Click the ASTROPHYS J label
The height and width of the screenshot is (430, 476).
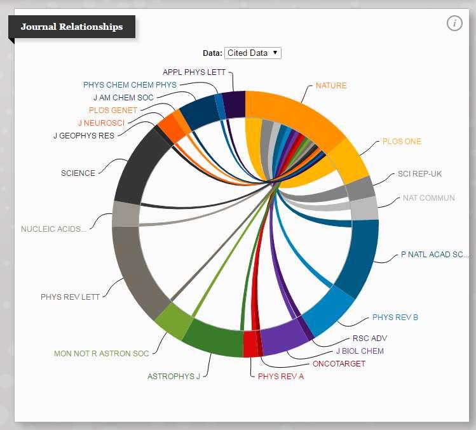173,377
